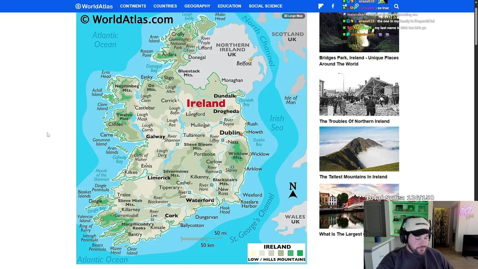This screenshot has height=269, width=478.
Task: Click the Carrantuohill peak label
Action: click(127, 216)
